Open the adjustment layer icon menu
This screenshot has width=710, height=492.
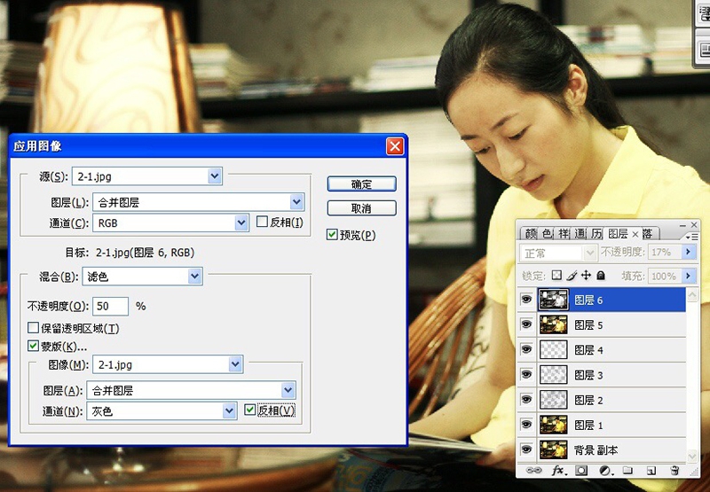605,470
